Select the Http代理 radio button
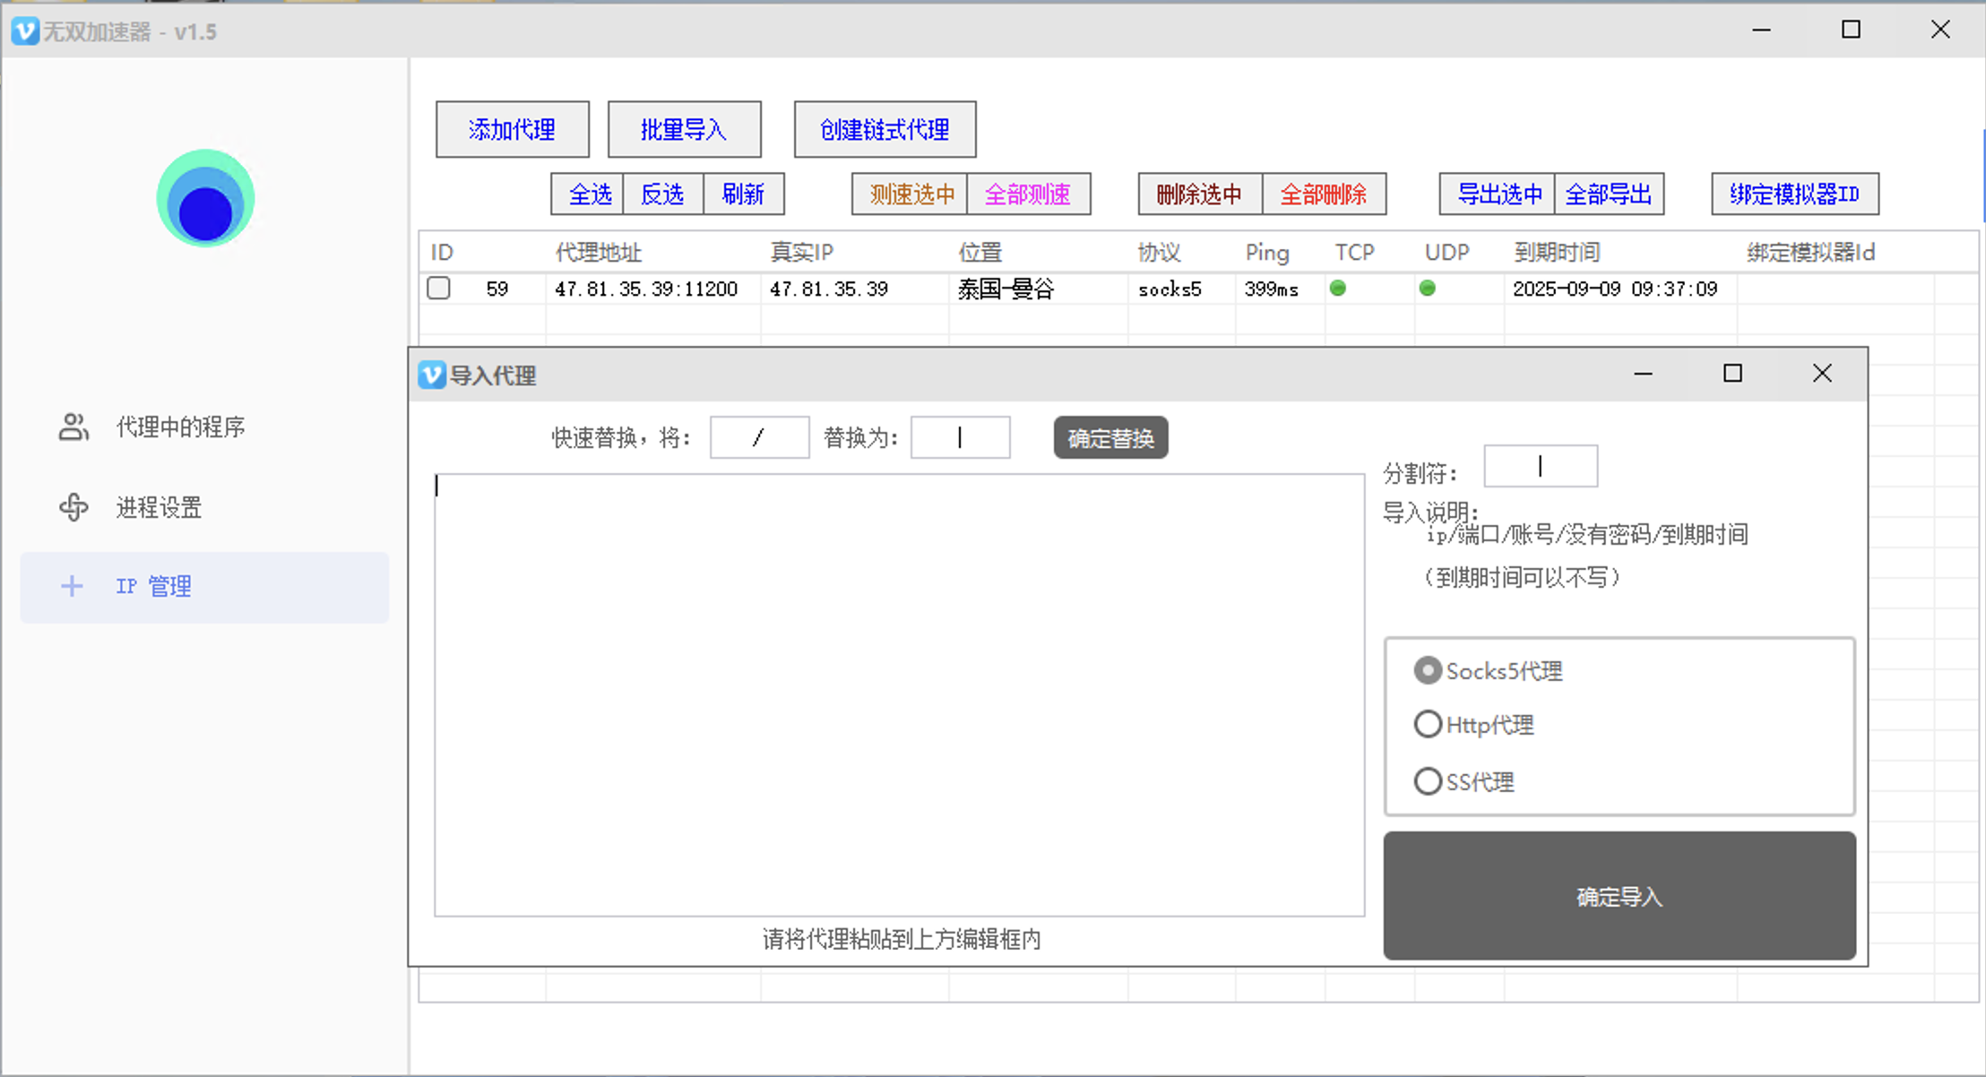 click(1427, 724)
